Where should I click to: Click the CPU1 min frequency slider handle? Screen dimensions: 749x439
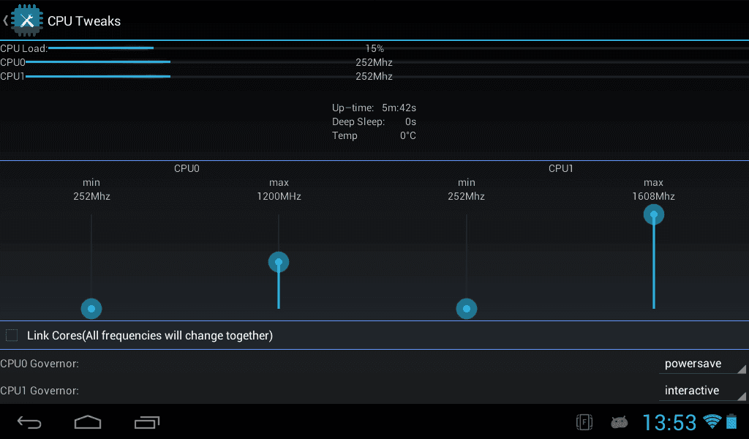pyautogui.click(x=467, y=309)
